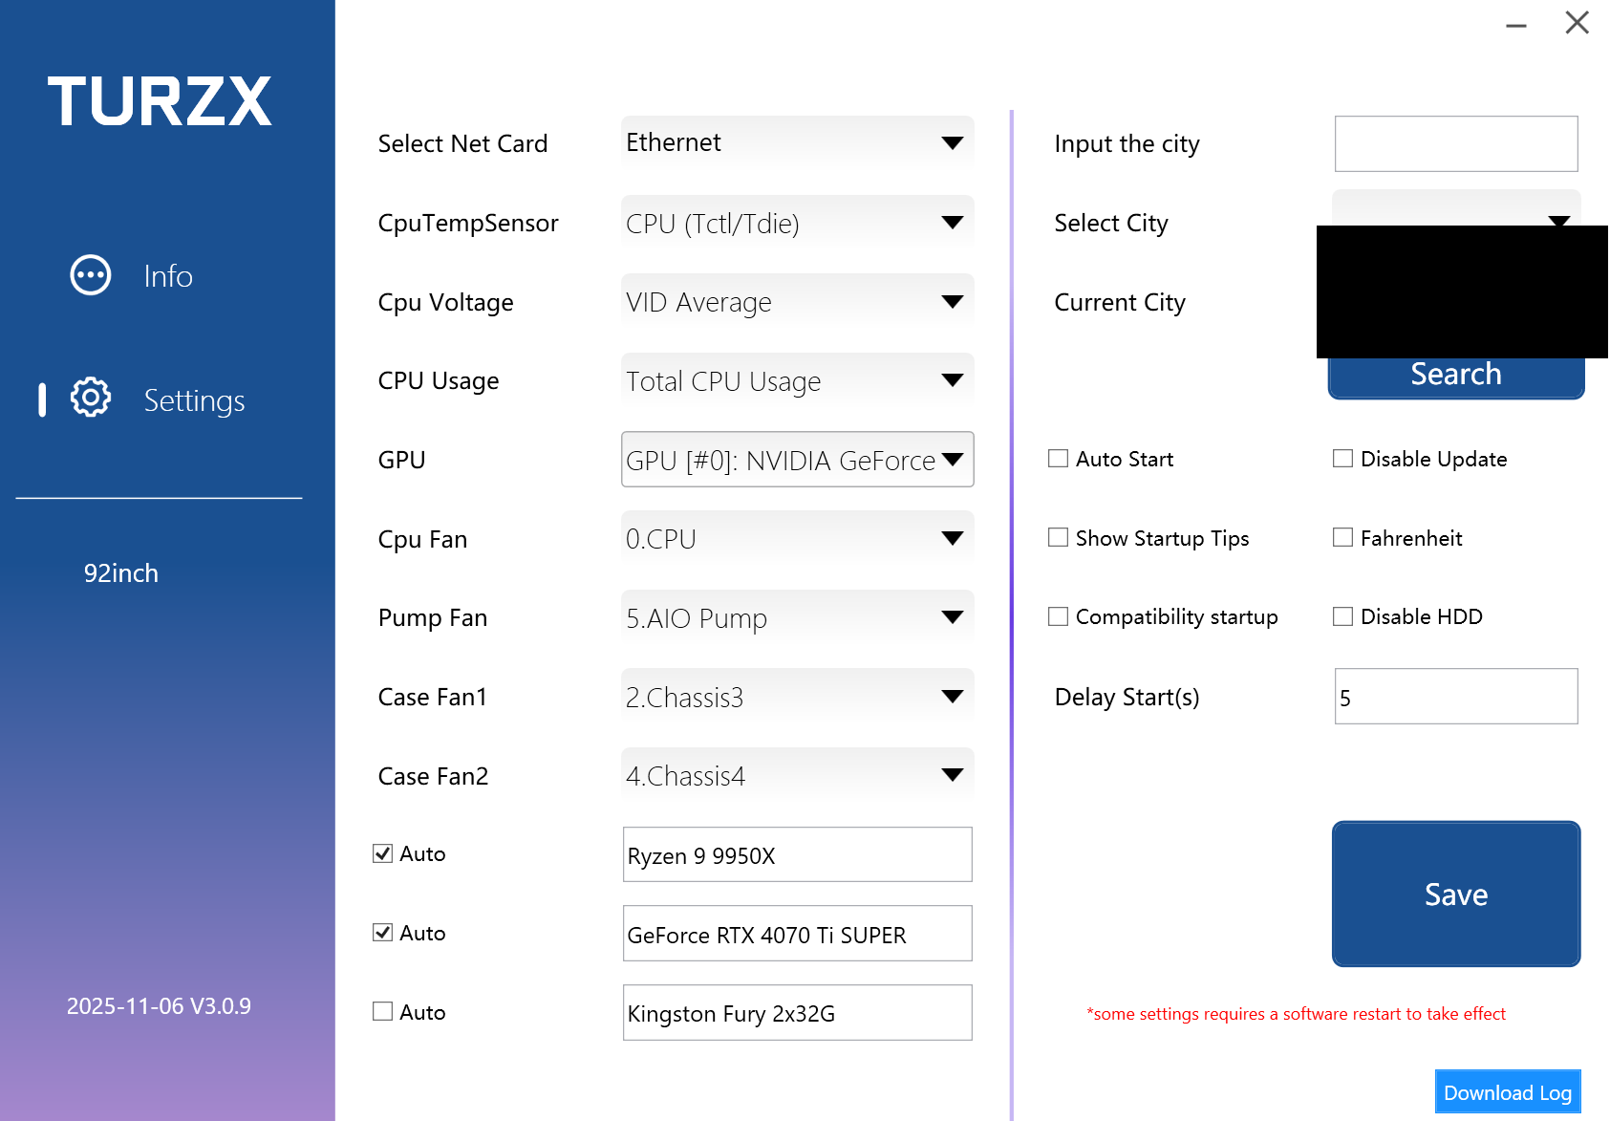
Task: Click the Download Log button
Action: [1507, 1092]
